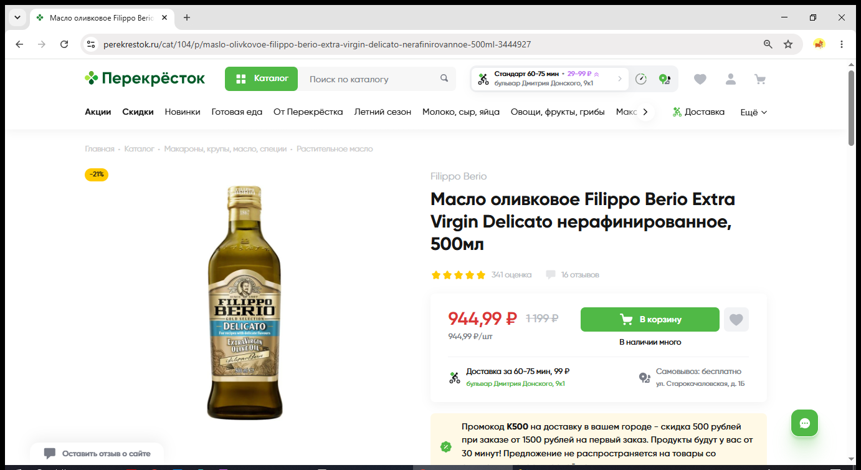Click the 944,99 ₽ sale price

coord(483,319)
